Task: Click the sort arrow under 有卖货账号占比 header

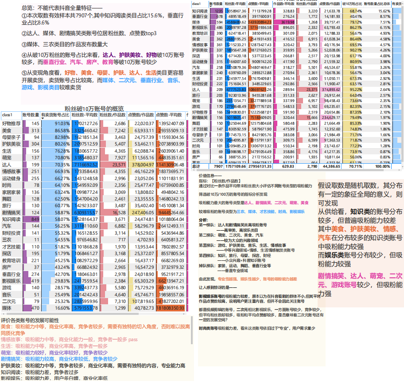Action: coord(43,118)
